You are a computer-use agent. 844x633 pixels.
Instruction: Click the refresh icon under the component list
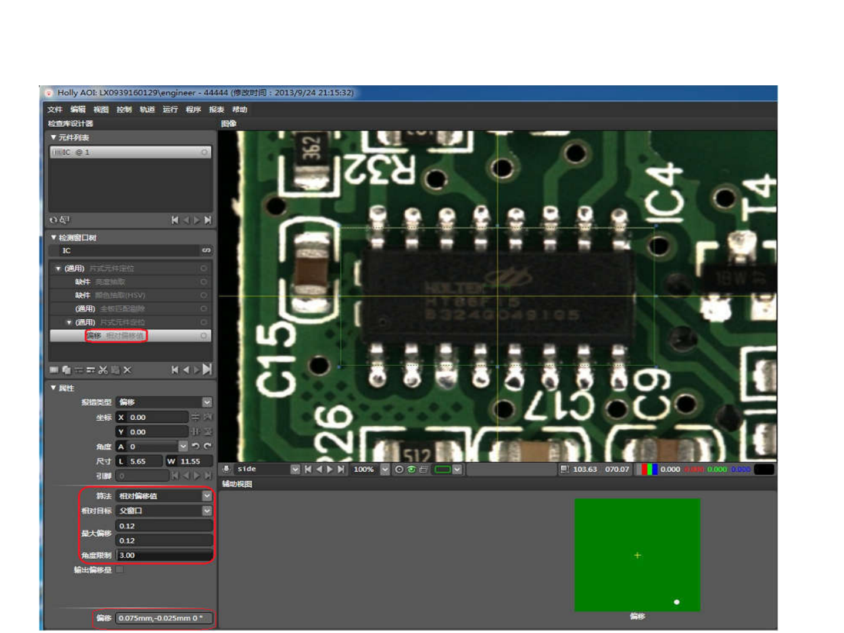pos(54,220)
